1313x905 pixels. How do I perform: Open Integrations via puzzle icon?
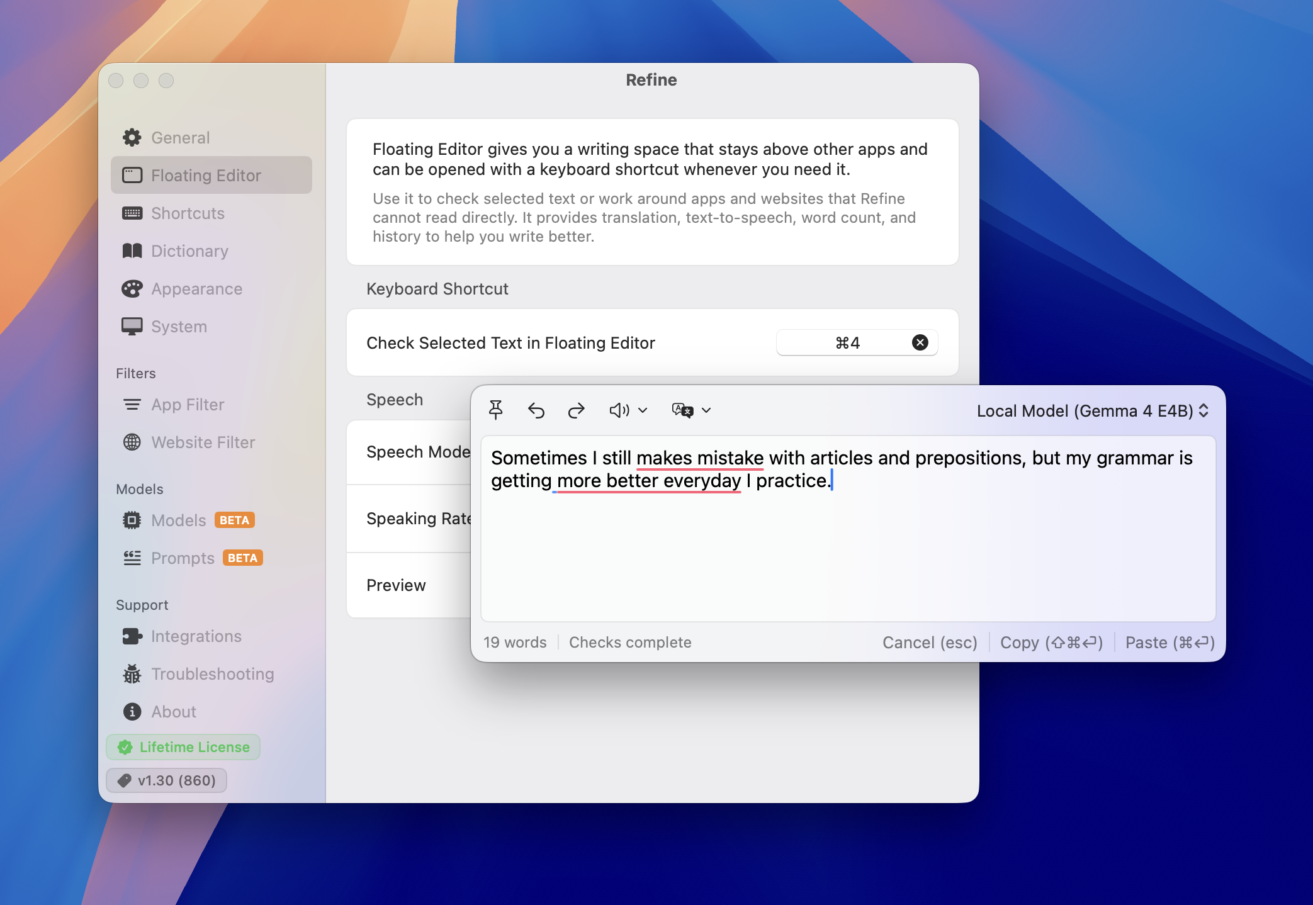(x=132, y=636)
